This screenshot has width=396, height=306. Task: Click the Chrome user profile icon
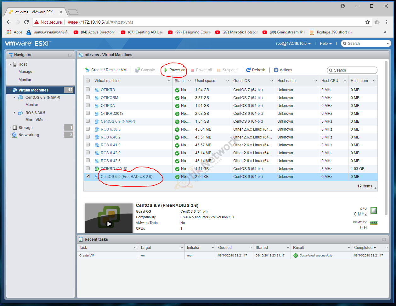pyautogui.click(x=343, y=6)
